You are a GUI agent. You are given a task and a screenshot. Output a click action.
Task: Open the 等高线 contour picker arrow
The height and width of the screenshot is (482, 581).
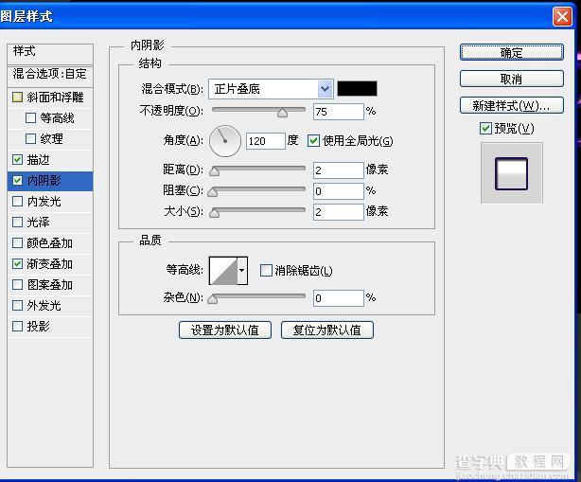242,271
